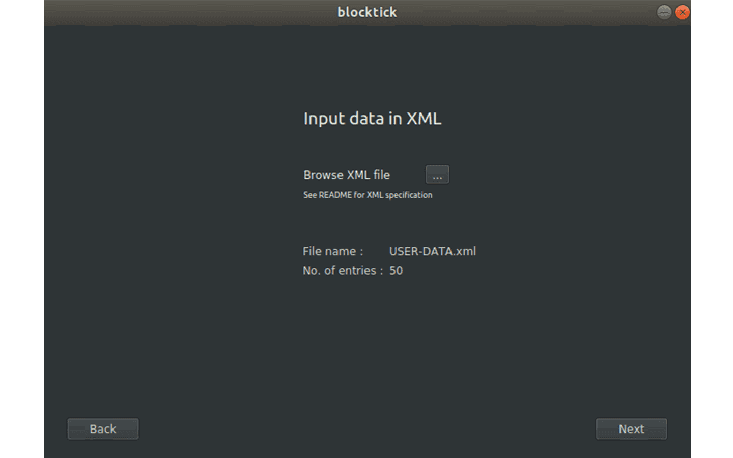Select the 'Input data in XML' heading
This screenshot has height=458, width=733.
coord(373,119)
